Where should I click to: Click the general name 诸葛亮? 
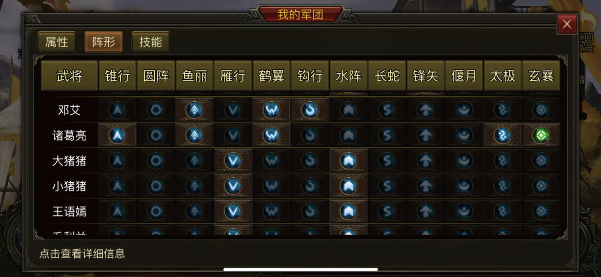click(x=69, y=135)
